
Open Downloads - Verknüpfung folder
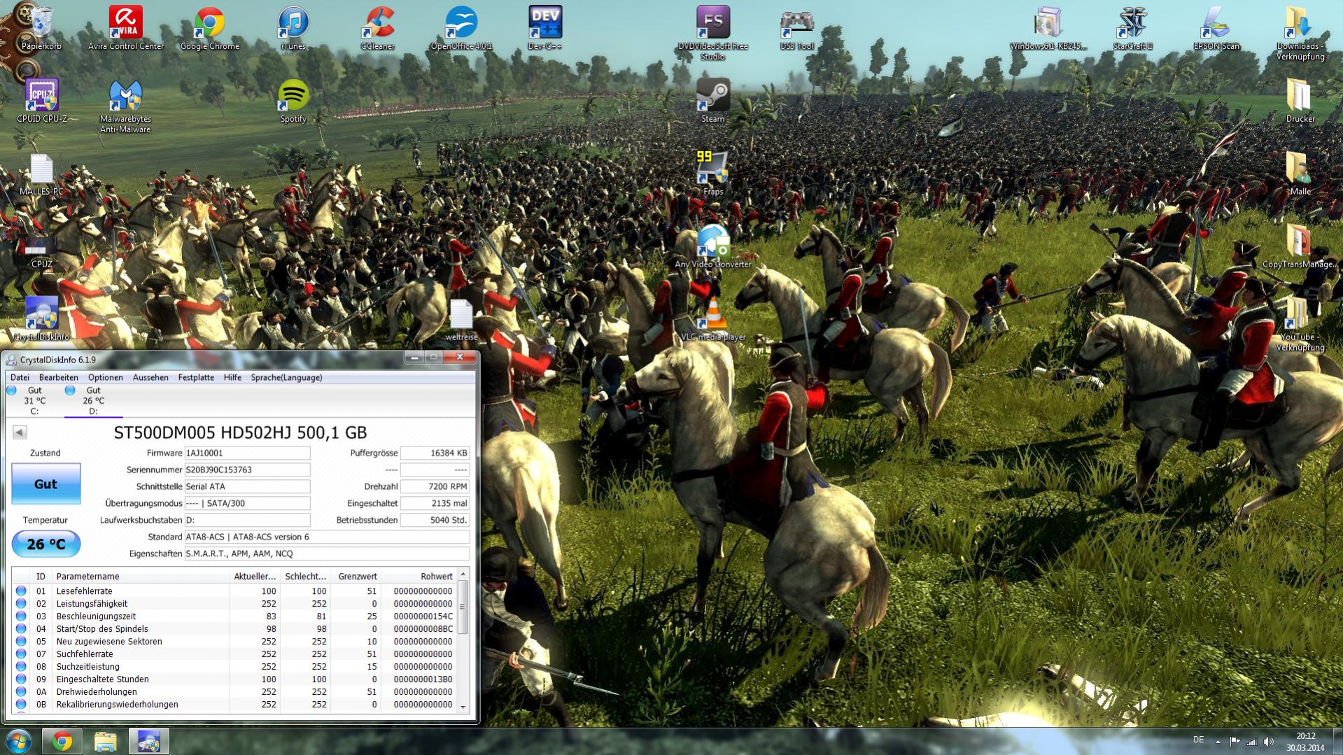coord(1300,32)
